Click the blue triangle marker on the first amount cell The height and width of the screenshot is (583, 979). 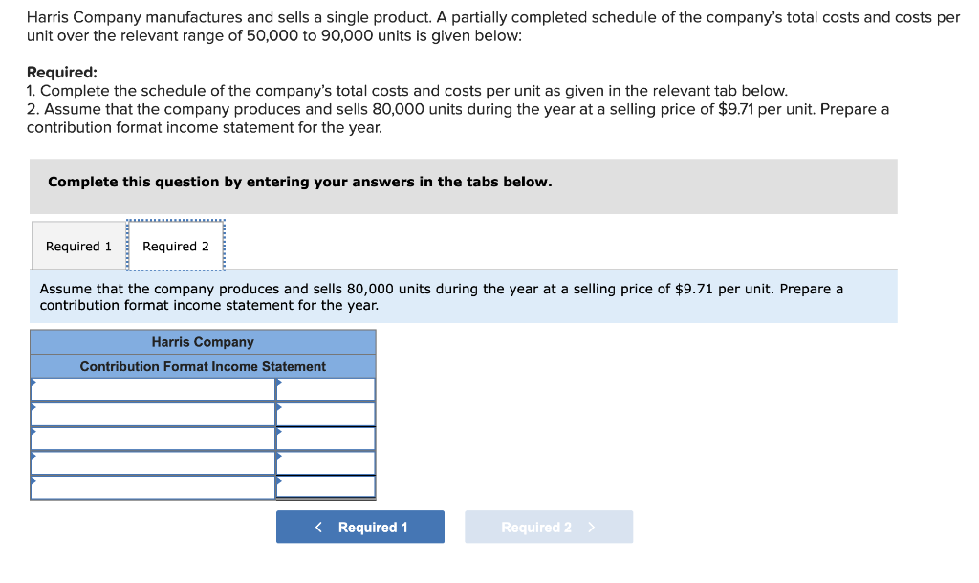[x=280, y=384]
